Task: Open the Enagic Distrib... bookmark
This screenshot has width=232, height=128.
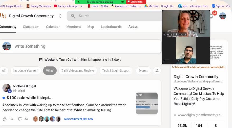Action: pyautogui.click(x=12, y=6)
